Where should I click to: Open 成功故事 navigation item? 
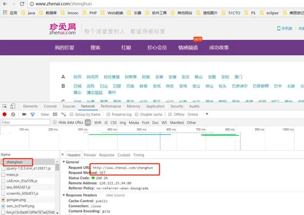coord(219,47)
